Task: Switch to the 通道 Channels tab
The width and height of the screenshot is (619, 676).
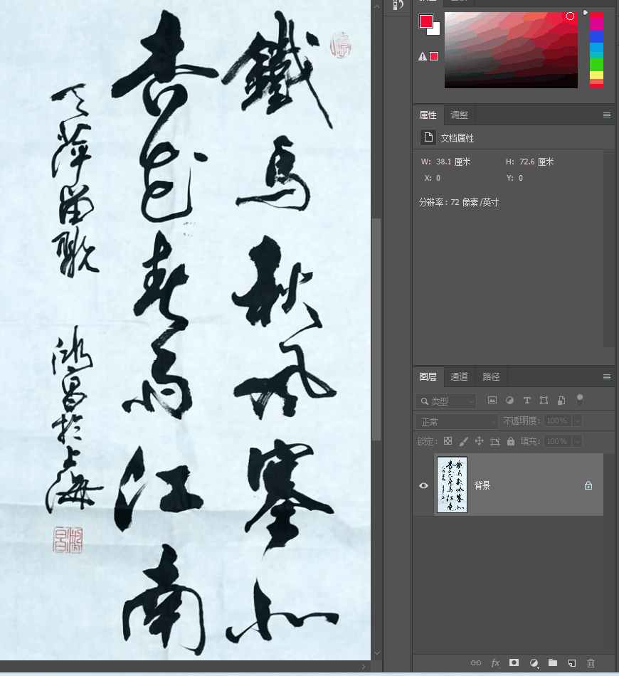Action: [459, 377]
